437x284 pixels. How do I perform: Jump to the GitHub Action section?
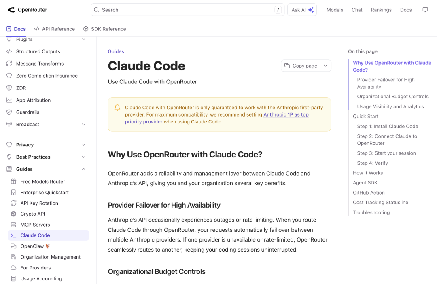click(369, 193)
